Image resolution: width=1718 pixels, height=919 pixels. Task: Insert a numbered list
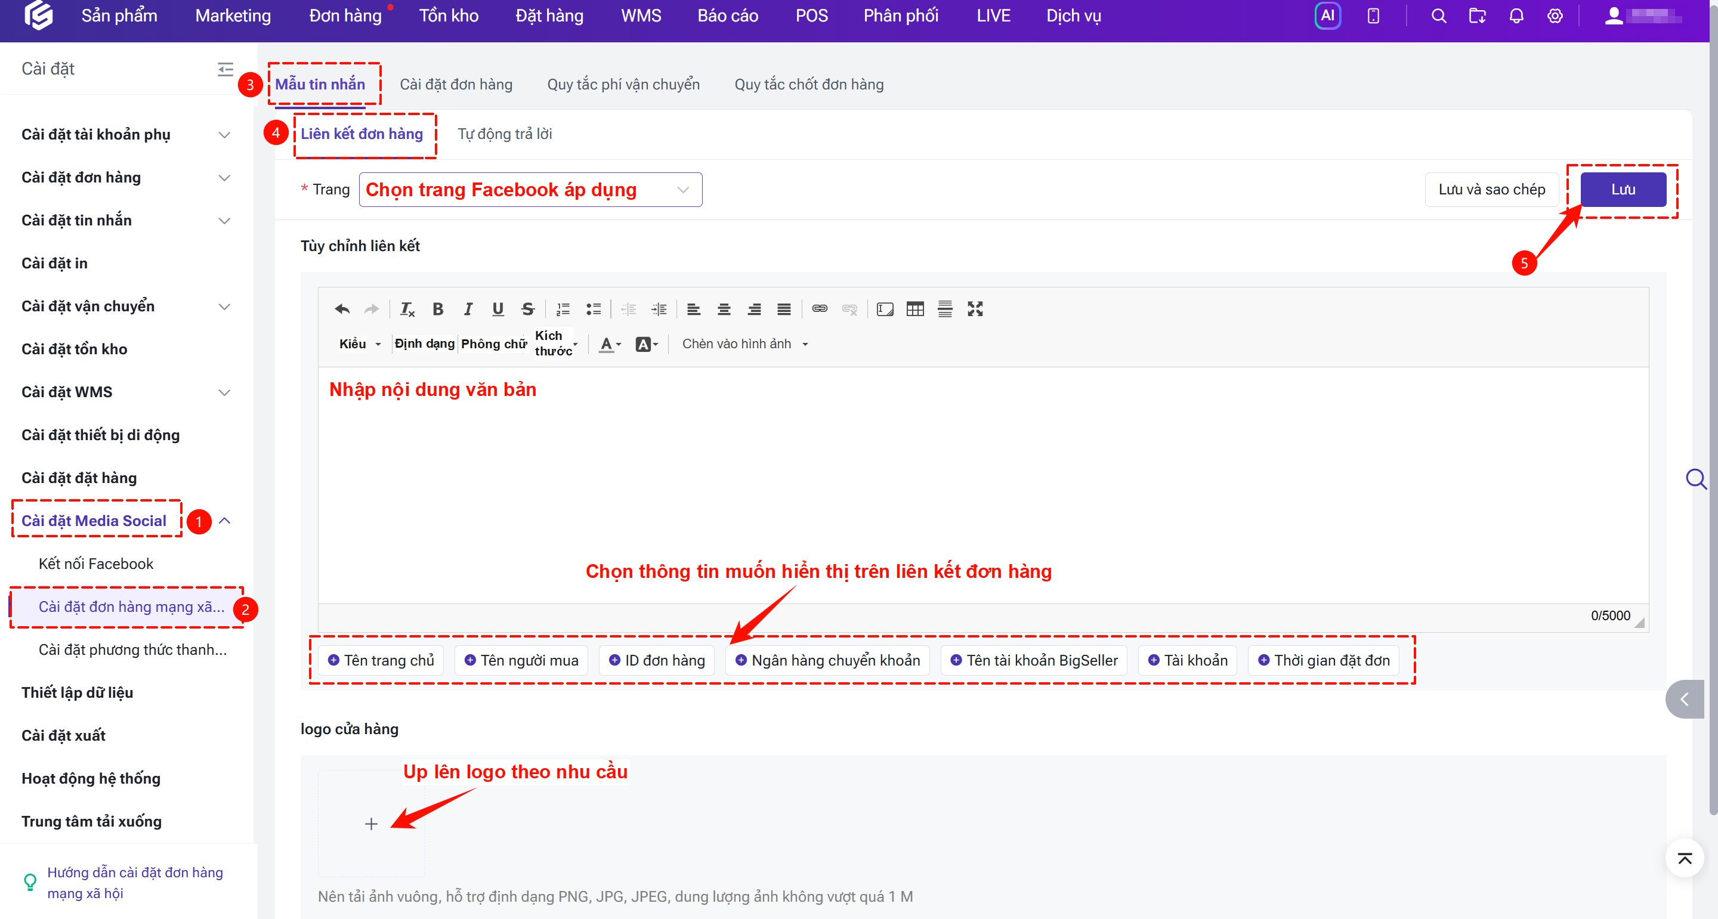pyautogui.click(x=563, y=309)
